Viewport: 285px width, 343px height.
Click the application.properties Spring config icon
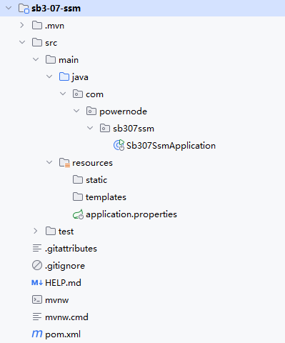(x=78, y=214)
